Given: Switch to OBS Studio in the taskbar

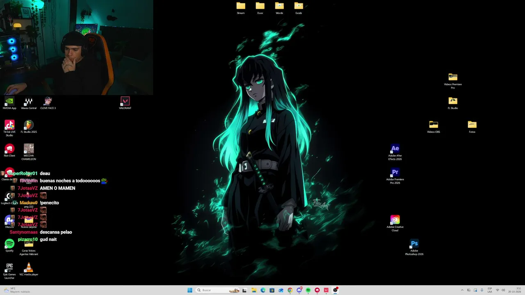Looking at the screenshot, I should point(335,290).
